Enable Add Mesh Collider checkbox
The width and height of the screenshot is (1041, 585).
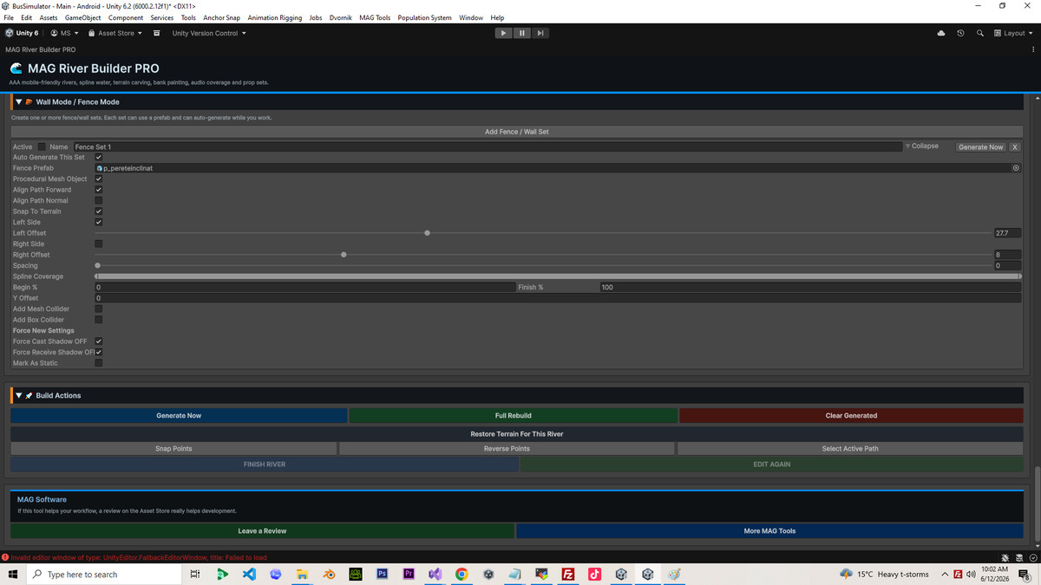(x=98, y=309)
